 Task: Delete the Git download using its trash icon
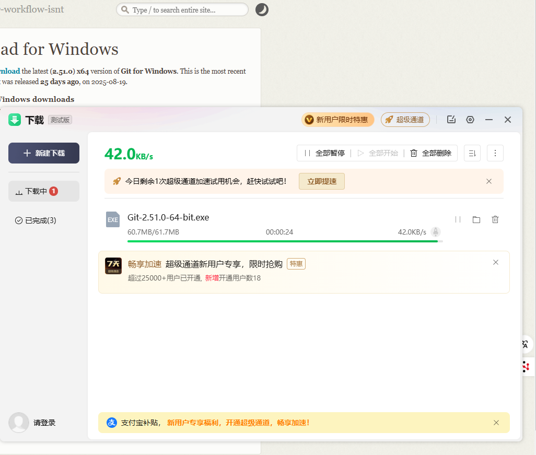point(495,219)
